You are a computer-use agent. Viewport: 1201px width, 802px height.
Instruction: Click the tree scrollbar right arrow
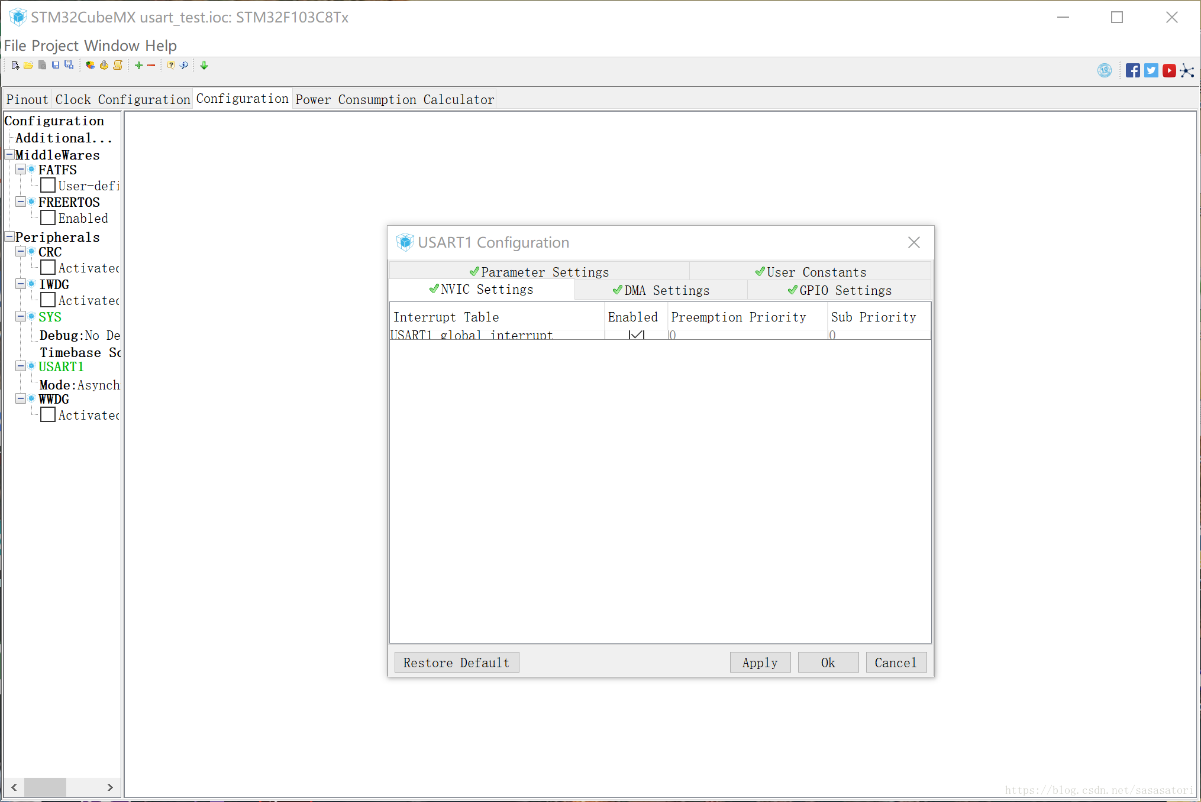coord(110,787)
